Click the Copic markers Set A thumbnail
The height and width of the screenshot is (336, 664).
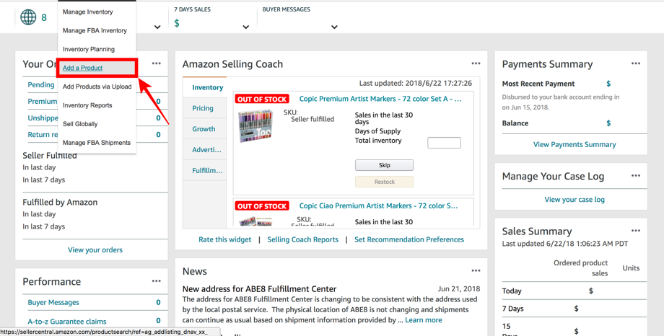click(255, 126)
